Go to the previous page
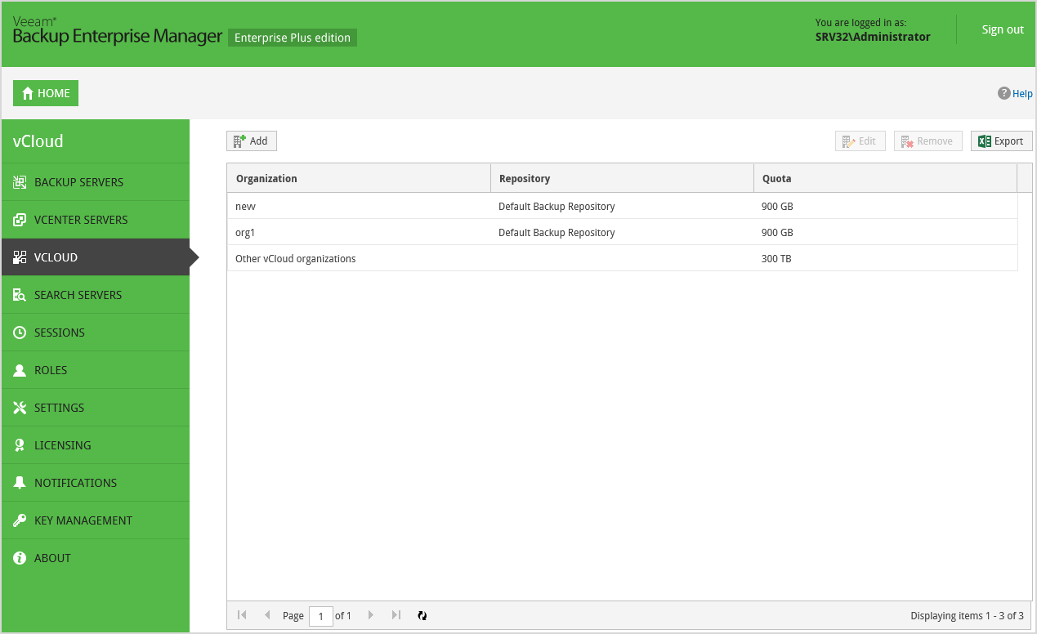The height and width of the screenshot is (634, 1037). [266, 615]
